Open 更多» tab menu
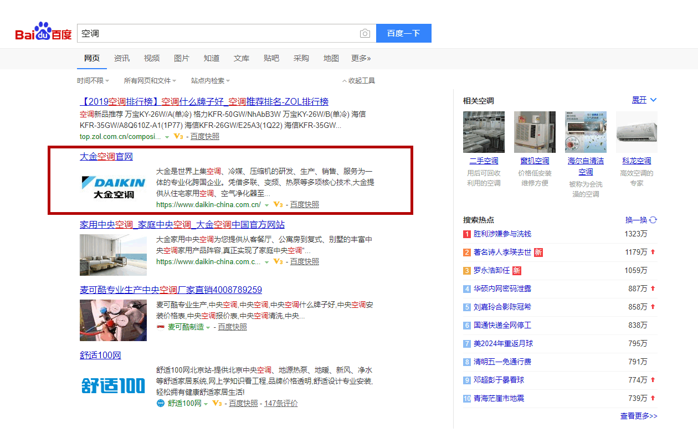This screenshot has width=698, height=443. click(361, 58)
